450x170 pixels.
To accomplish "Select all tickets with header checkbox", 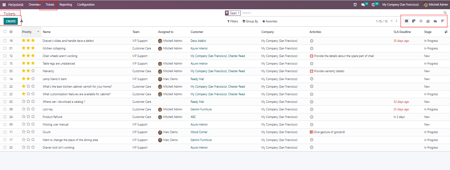I will tap(5, 32).
